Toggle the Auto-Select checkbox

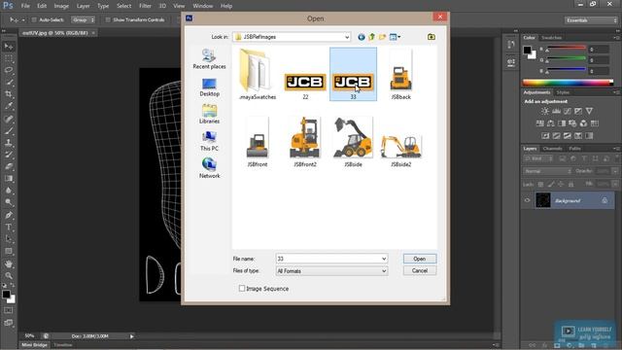click(34, 19)
